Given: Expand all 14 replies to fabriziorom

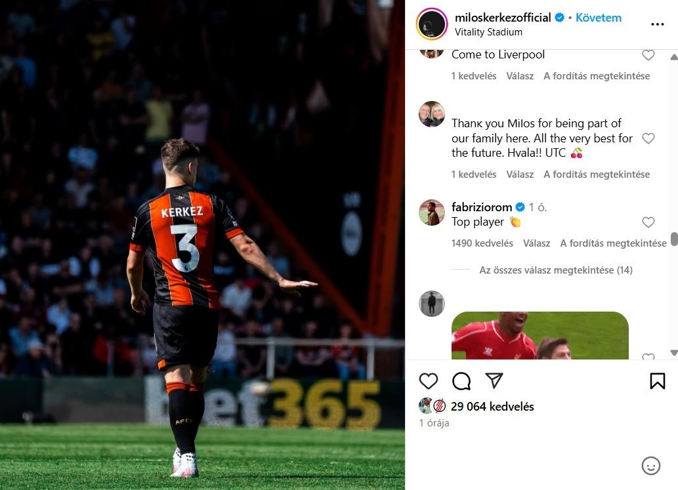Looking at the screenshot, I should 556,270.
